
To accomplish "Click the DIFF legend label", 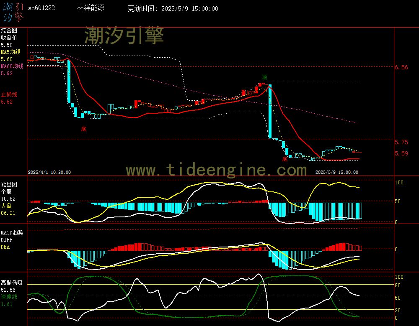I will (x=6, y=240).
